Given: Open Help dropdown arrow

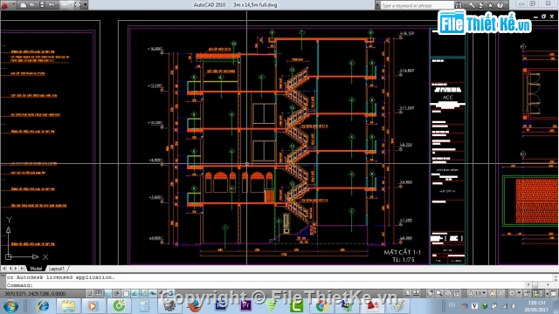Looking at the screenshot, I should click(506, 5).
